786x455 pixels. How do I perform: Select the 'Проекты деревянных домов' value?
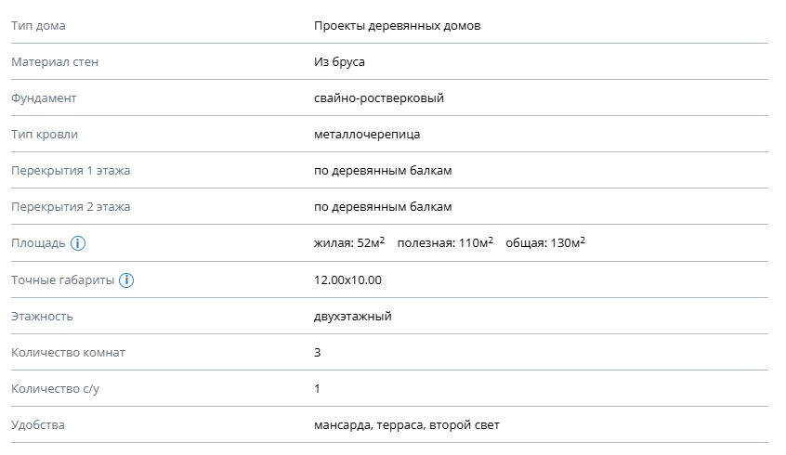397,26
